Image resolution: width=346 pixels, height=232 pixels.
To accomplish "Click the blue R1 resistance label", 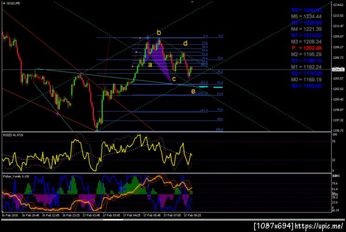I will (x=306, y=35).
